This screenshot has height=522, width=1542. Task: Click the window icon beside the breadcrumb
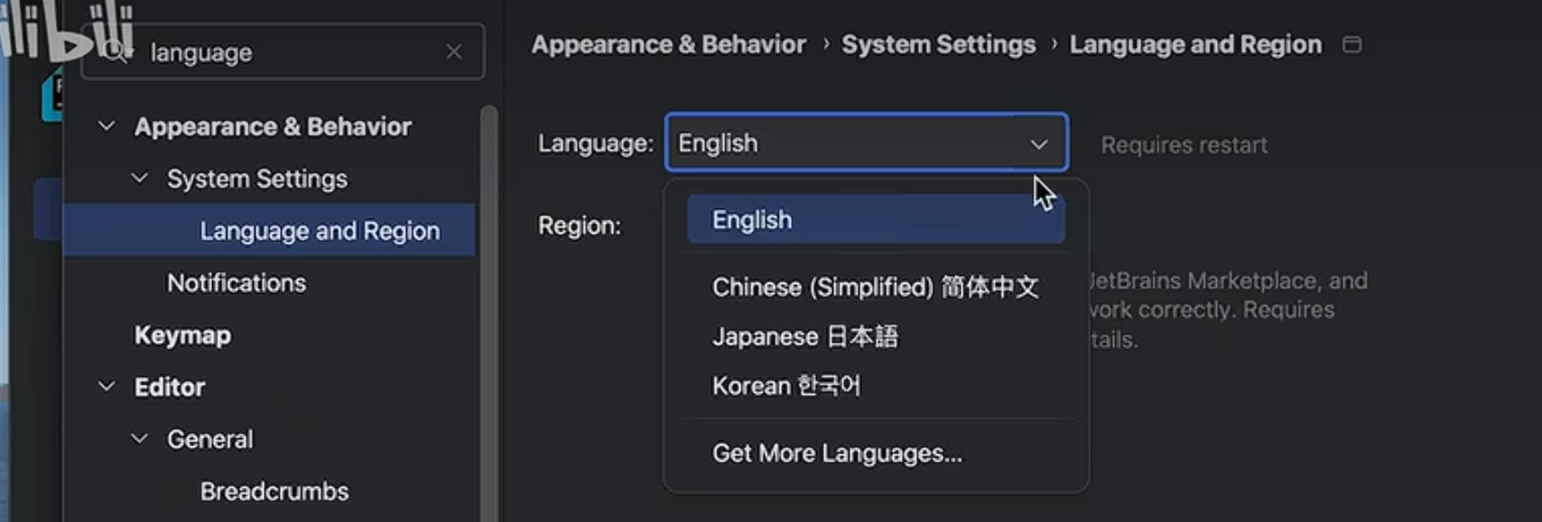tap(1352, 44)
